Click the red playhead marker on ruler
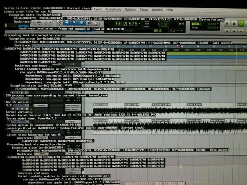The height and width of the screenshot is (185, 247). (180, 47)
